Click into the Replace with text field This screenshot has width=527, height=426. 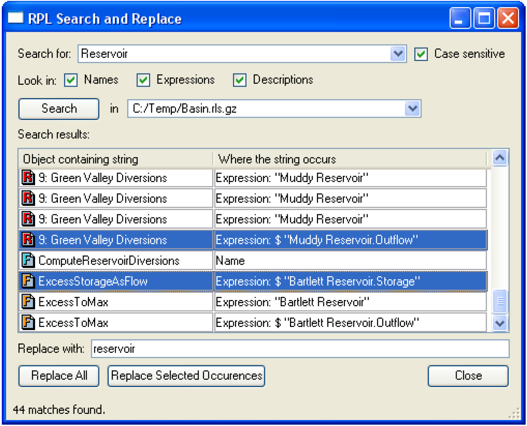[x=300, y=349]
